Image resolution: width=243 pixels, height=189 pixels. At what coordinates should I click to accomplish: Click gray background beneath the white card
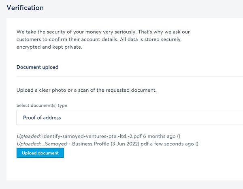pyautogui.click(x=122, y=185)
